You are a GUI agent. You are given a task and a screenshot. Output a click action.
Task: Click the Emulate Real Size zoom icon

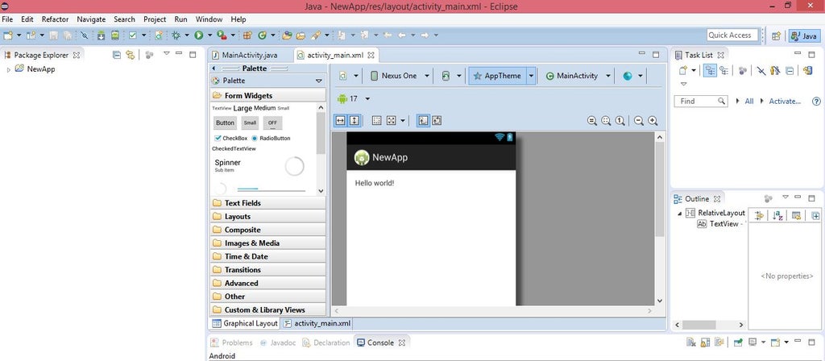pyautogui.click(x=592, y=121)
